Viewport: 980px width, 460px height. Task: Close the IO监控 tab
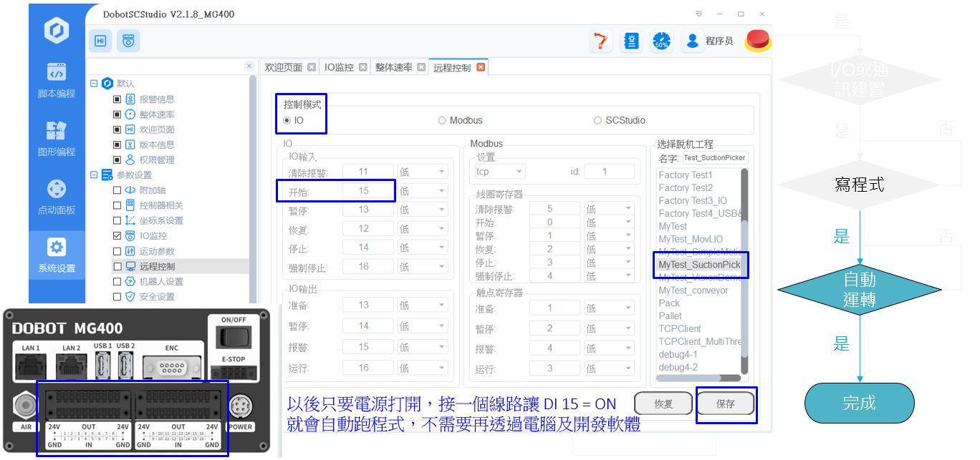pos(363,67)
